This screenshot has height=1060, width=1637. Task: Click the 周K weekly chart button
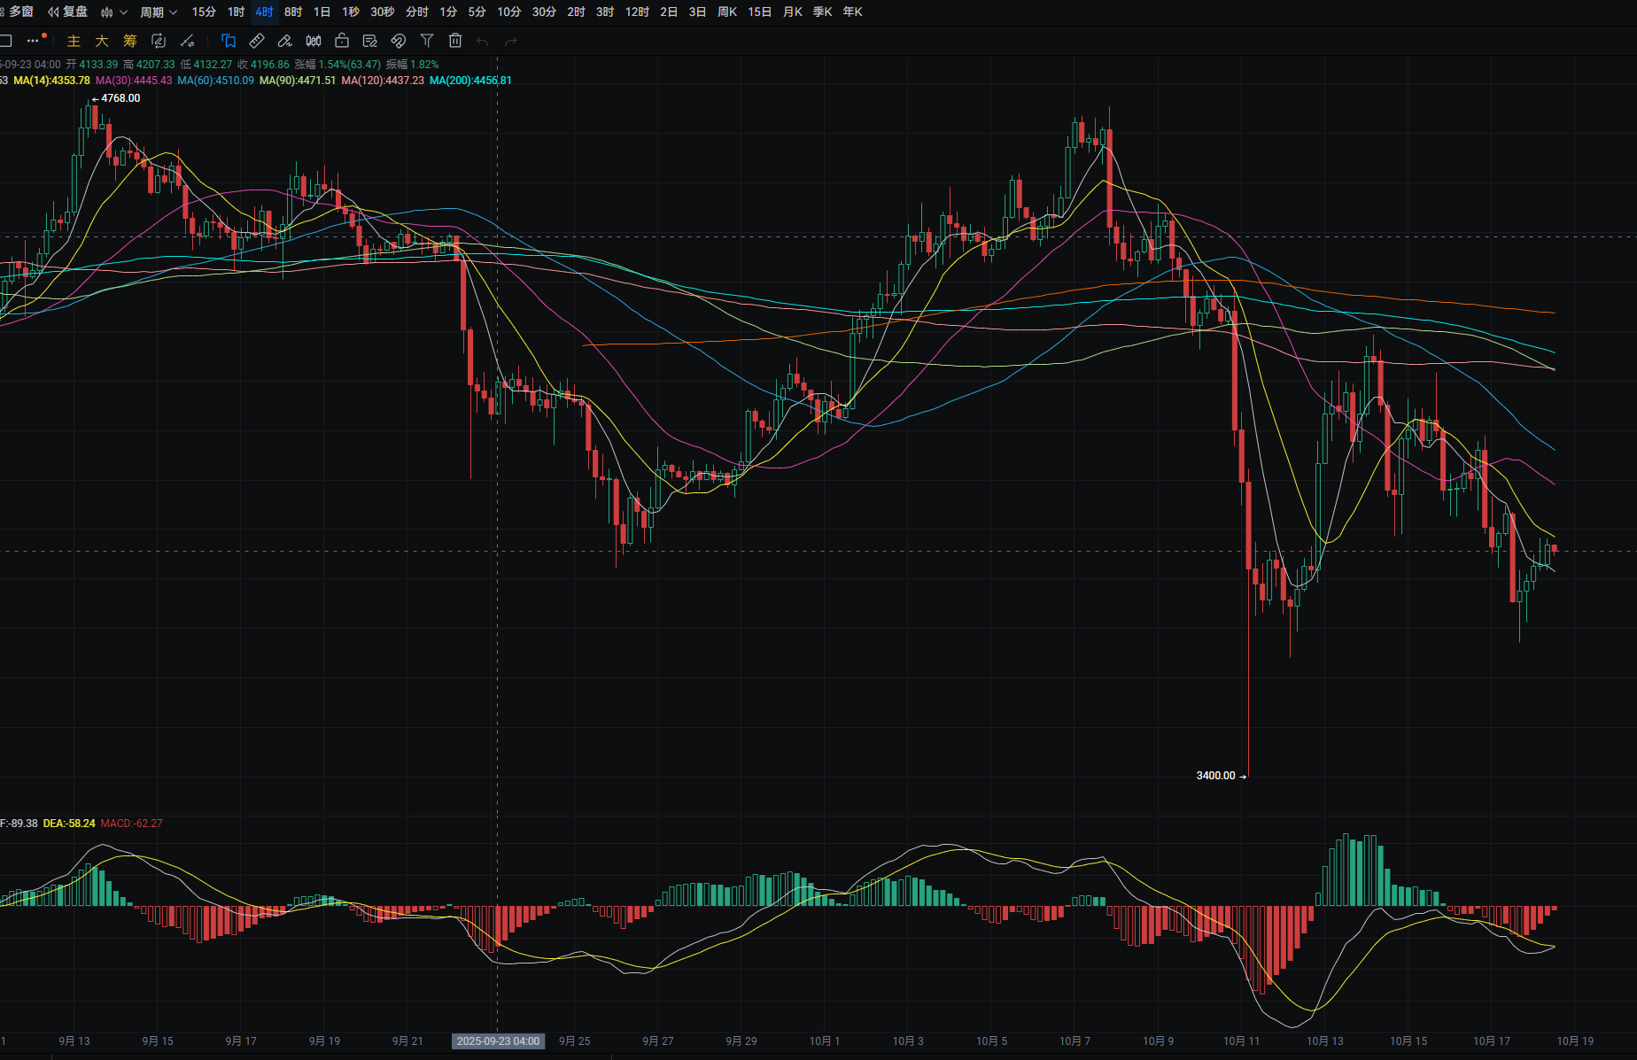click(727, 12)
